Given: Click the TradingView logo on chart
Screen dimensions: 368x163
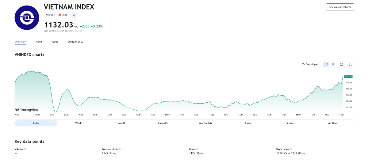Looking at the screenshot, I should pyautogui.click(x=26, y=110).
